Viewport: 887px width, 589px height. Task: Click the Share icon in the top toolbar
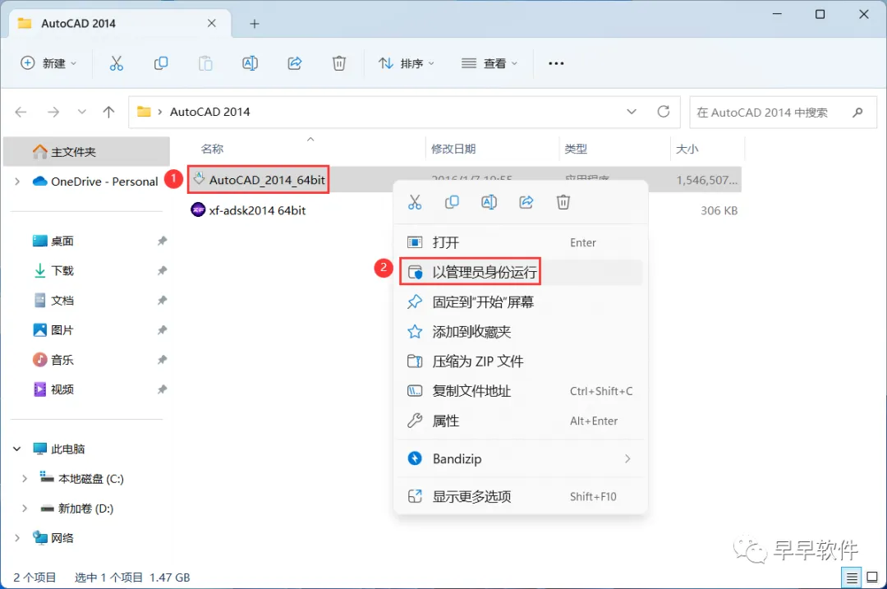click(x=295, y=63)
